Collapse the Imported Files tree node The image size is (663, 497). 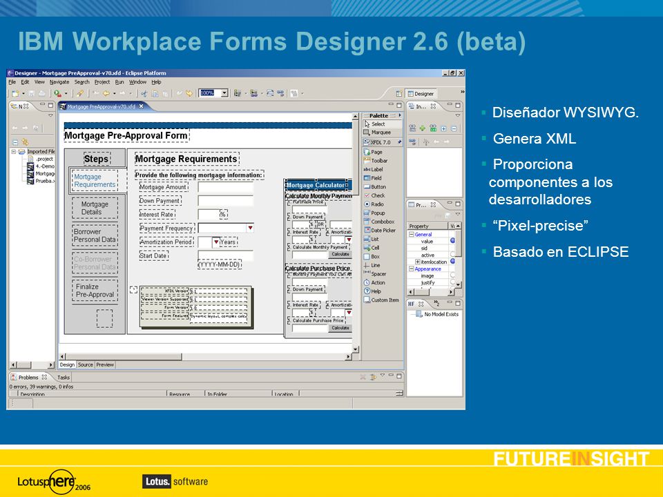pos(14,151)
